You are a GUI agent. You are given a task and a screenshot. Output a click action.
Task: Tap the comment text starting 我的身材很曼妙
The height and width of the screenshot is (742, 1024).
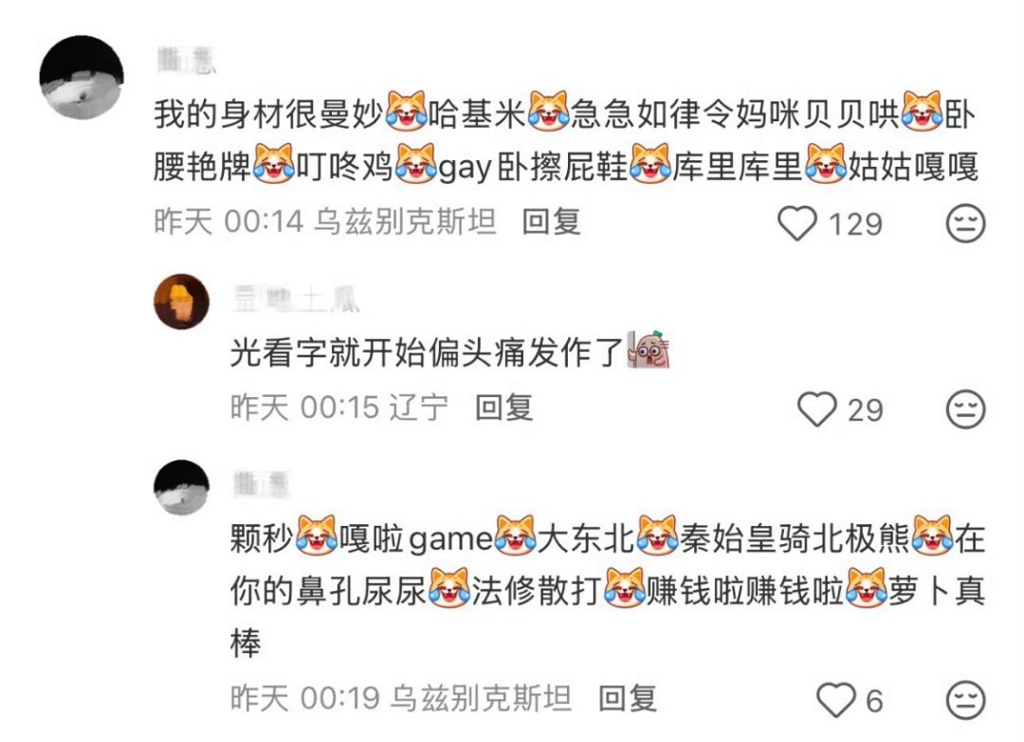[565, 141]
